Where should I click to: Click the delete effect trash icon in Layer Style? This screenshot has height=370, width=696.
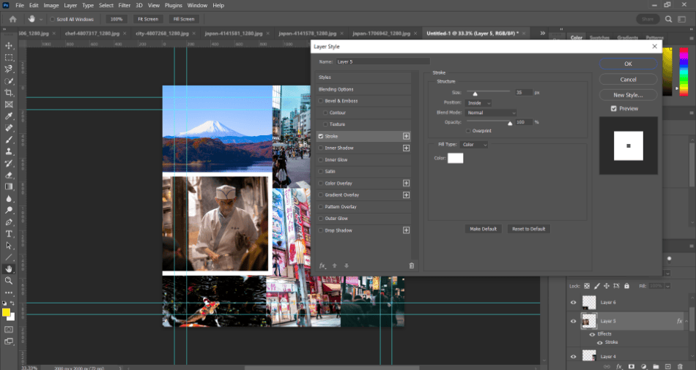click(412, 265)
